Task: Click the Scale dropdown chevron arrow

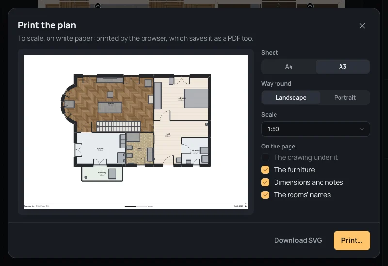Action: click(362, 129)
